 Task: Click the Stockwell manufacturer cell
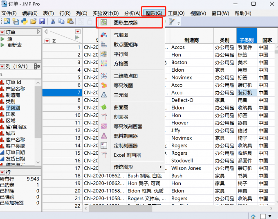click(x=192, y=160)
